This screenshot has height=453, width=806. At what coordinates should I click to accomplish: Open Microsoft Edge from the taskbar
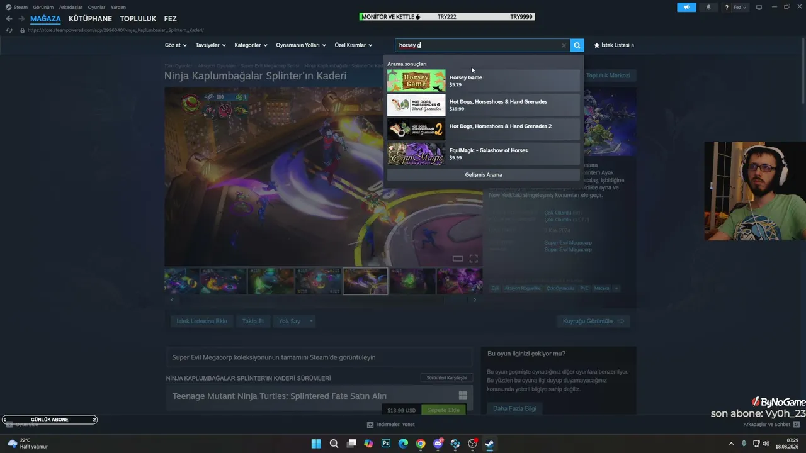[403, 444]
